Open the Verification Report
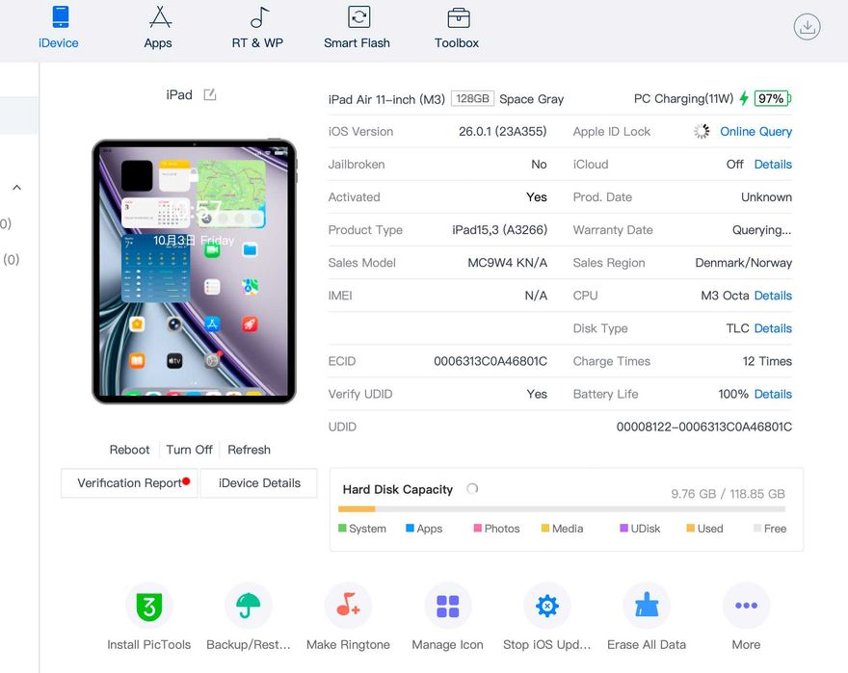The height and width of the screenshot is (673, 848). (x=129, y=482)
